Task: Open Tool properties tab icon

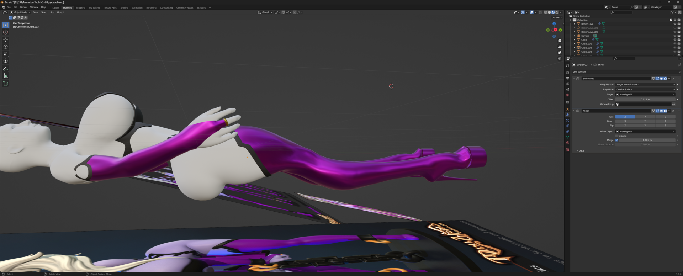Action: [x=567, y=66]
